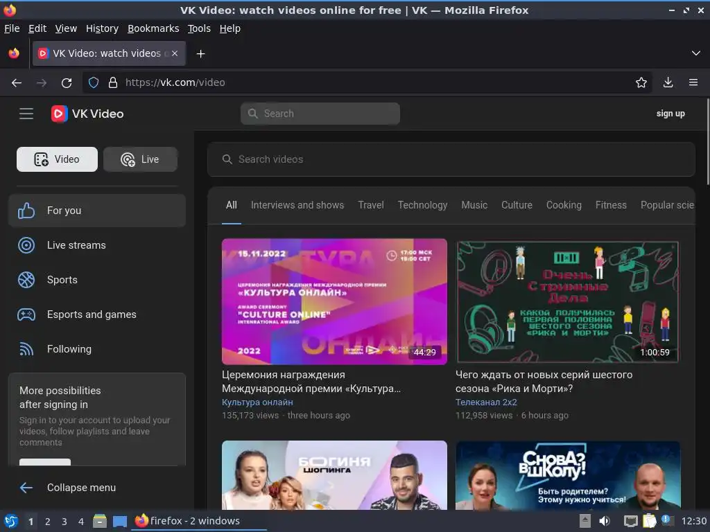
Task: Click the tracking protection shield icon
Action: (x=94, y=82)
